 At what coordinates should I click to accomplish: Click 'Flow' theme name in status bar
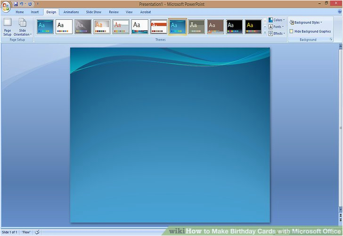[x=26, y=232]
